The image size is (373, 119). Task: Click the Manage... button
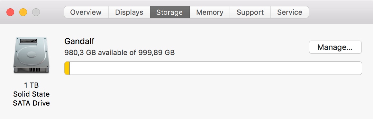pos(335,47)
